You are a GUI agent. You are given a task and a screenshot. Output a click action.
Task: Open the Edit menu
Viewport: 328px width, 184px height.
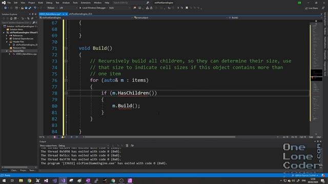tap(16, 3)
